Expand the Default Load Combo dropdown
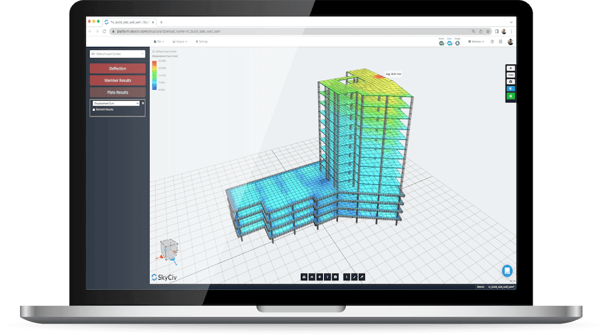The width and height of the screenshot is (608, 335). pos(117,54)
